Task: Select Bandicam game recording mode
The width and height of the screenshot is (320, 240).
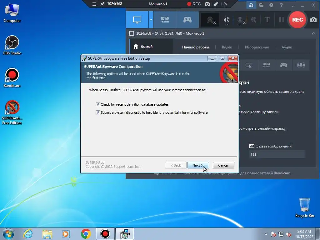Action: click(x=187, y=20)
